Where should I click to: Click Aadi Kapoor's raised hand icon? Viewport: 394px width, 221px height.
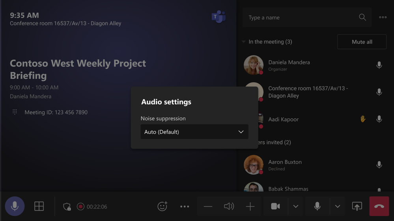pos(363,119)
